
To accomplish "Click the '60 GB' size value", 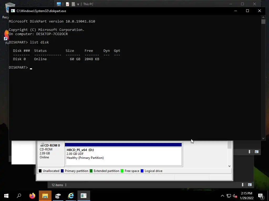I will tap(75, 59).
